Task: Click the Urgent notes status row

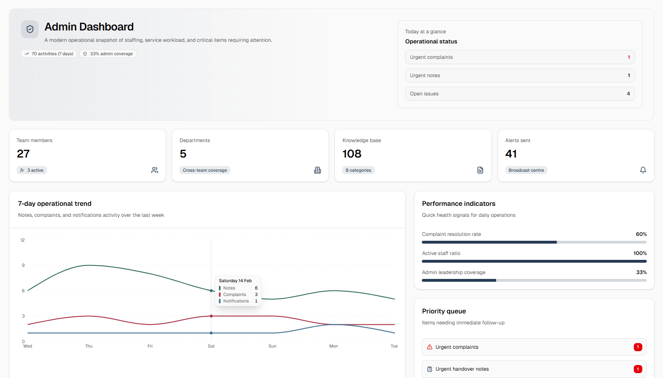Action: tap(520, 75)
